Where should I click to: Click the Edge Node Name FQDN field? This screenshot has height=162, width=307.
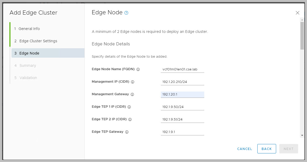click(182, 69)
